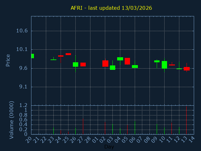Click the green candlestick on day 03
201x151 pixels.
112,67
